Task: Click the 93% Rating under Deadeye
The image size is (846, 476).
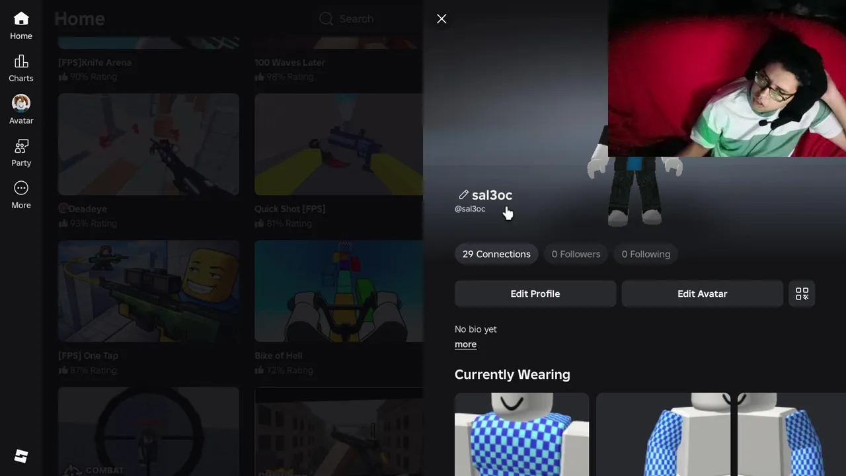Action: point(87,223)
